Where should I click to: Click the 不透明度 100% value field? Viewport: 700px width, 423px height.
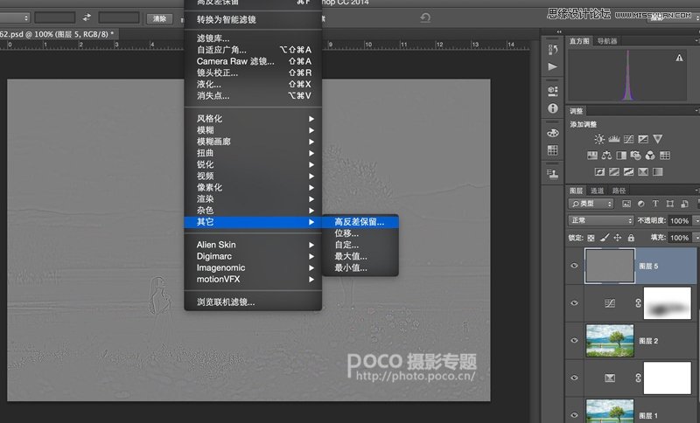(x=680, y=220)
